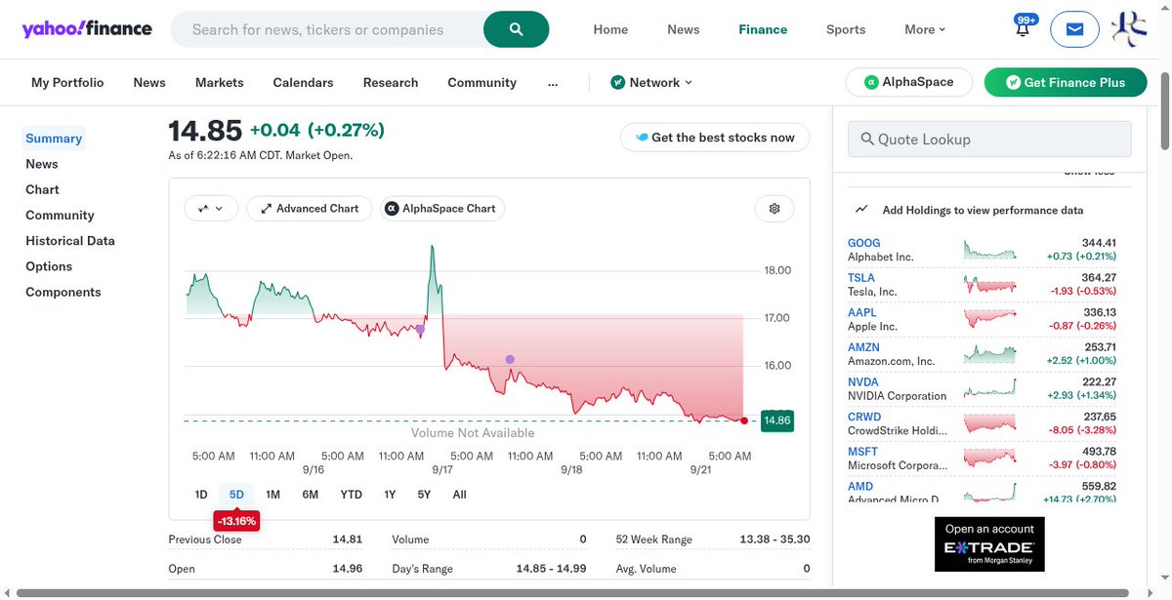Viewport: 1172px width, 600px height.
Task: Click the AlphaSpace button in header
Action: pyautogui.click(x=909, y=82)
